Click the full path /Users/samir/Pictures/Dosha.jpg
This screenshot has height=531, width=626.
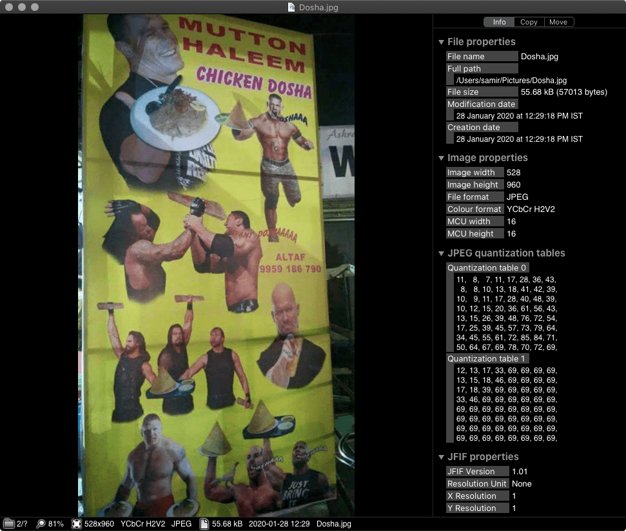point(511,80)
